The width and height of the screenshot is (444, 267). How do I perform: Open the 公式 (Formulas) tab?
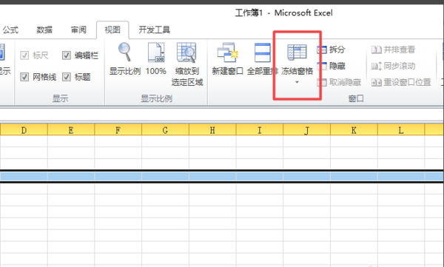[x=10, y=30]
